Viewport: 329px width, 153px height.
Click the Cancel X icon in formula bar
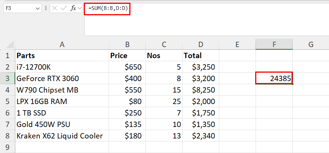tap(55, 8)
